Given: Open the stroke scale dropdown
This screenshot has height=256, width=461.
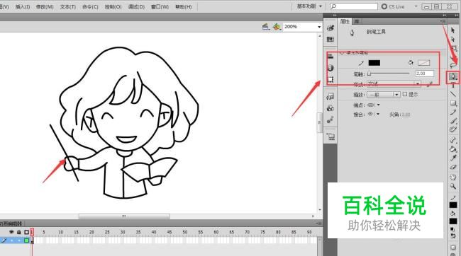Looking at the screenshot, I should (384, 95).
